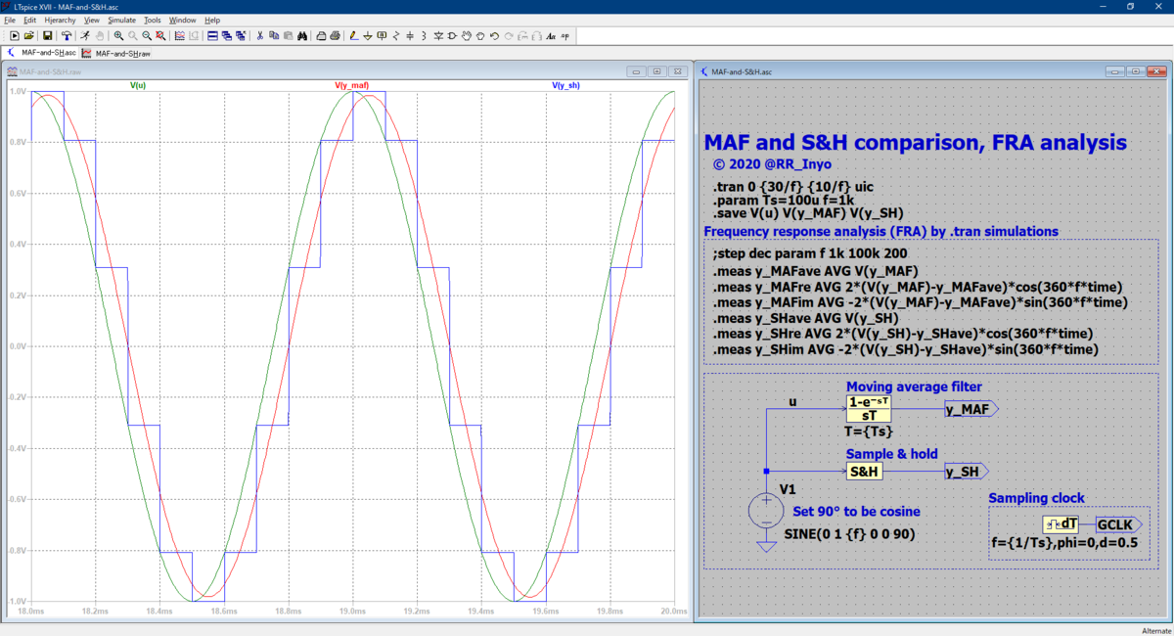Select the Text 'Aa' tool
Viewport: 1174px width, 636px height.
[x=551, y=35]
